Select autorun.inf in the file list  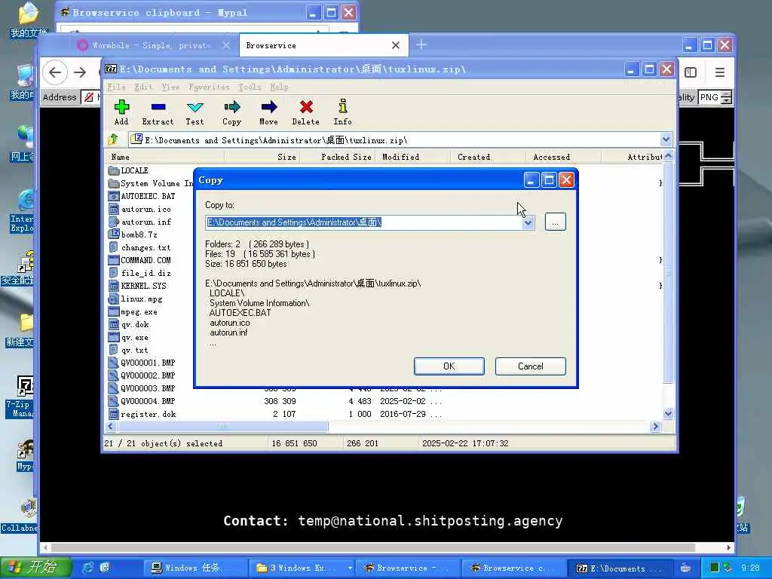(139, 222)
